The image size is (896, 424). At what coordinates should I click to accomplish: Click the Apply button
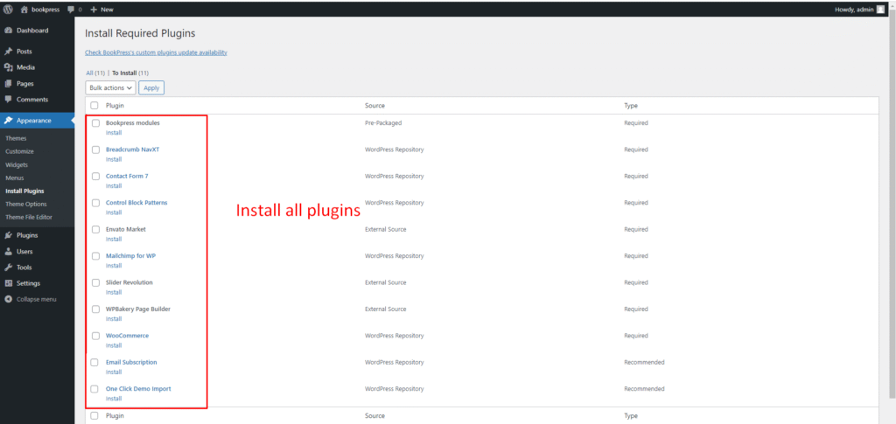point(151,88)
